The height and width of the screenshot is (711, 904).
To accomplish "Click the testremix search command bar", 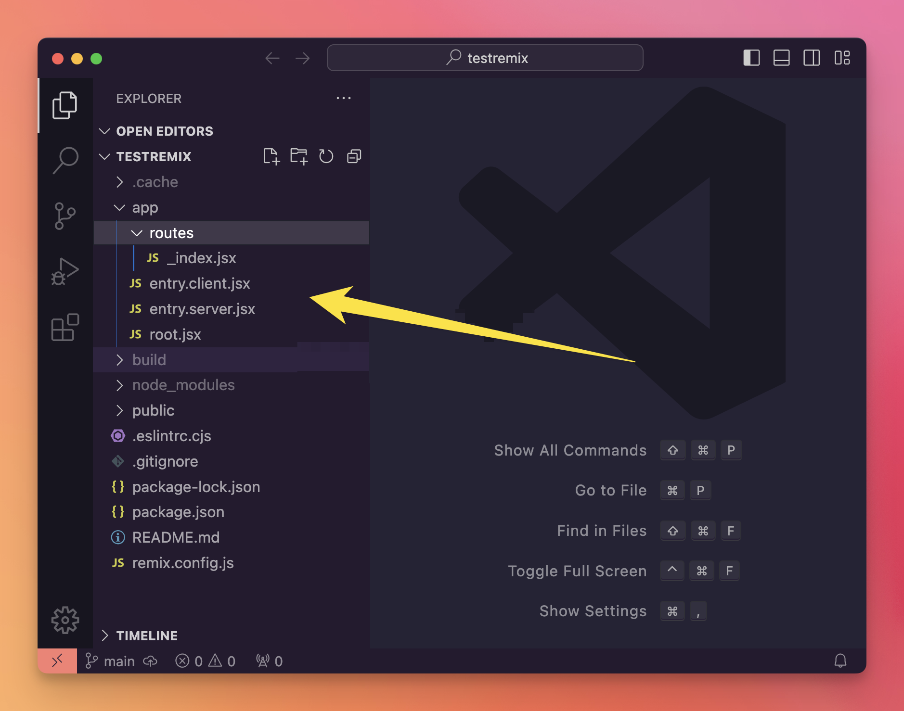I will [x=485, y=58].
